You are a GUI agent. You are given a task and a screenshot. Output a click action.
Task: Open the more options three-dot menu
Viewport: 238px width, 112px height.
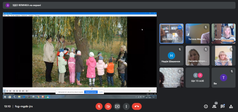[x=126, y=106]
